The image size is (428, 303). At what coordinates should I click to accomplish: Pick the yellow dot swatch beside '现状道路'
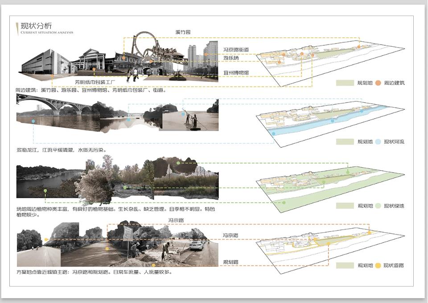[378, 265]
